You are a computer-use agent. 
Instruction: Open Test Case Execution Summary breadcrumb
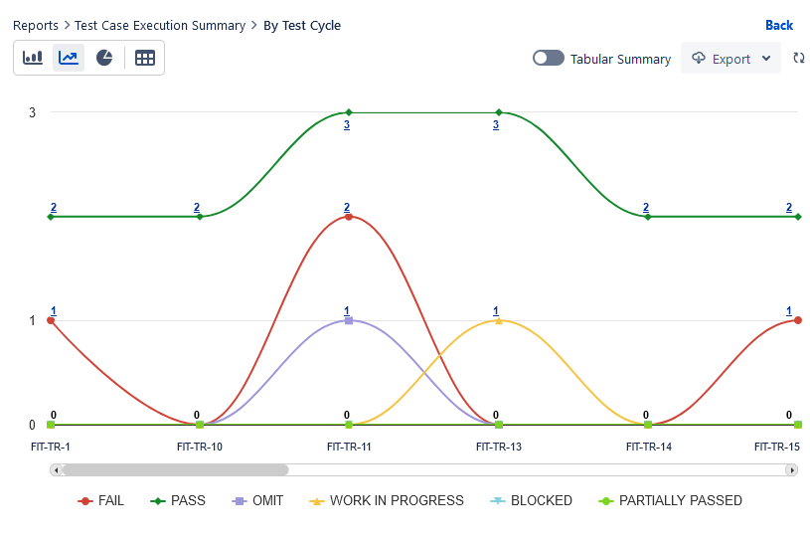[161, 26]
